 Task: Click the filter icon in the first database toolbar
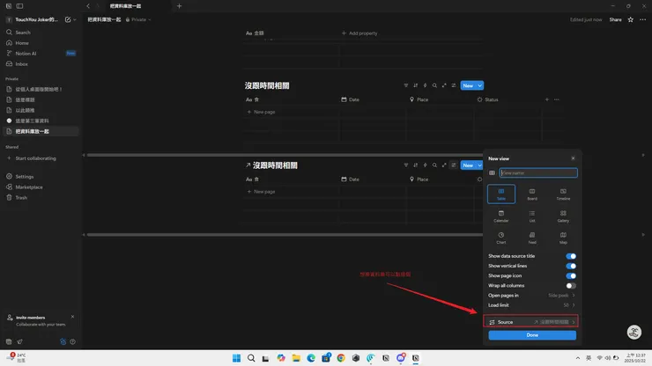[406, 85]
